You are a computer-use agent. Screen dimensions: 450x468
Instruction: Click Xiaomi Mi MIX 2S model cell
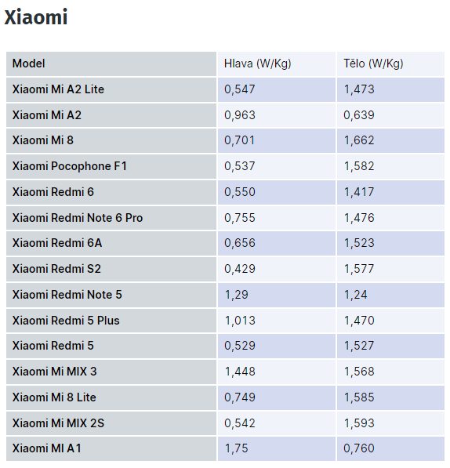tap(111, 423)
